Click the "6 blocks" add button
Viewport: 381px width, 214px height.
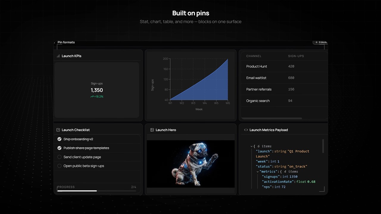tap(320, 42)
